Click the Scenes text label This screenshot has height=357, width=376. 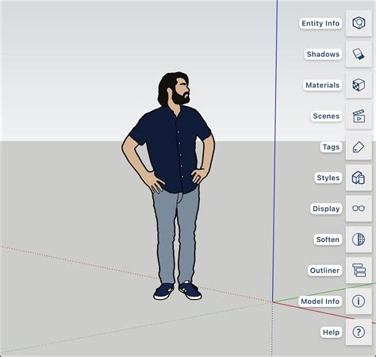click(x=326, y=116)
